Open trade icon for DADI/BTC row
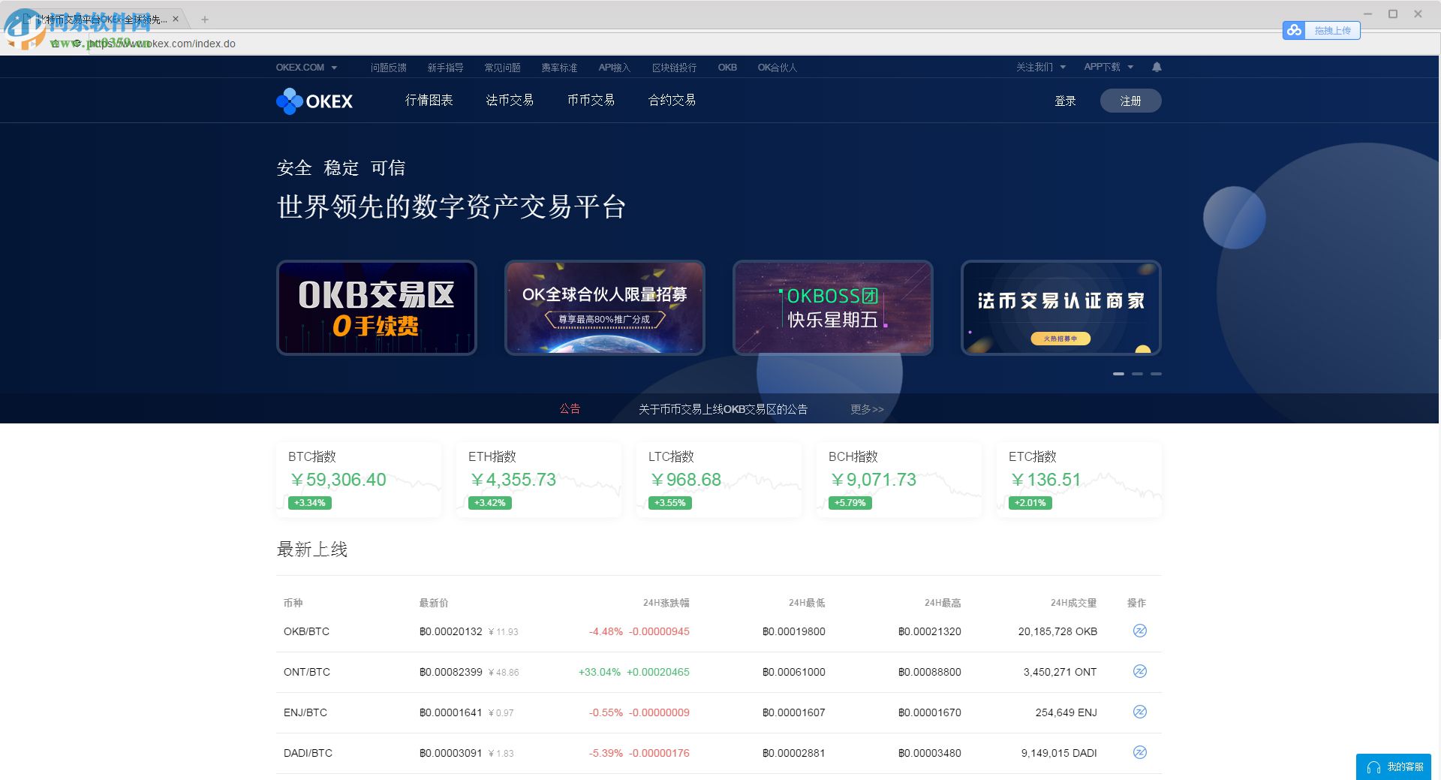 pyautogui.click(x=1139, y=752)
